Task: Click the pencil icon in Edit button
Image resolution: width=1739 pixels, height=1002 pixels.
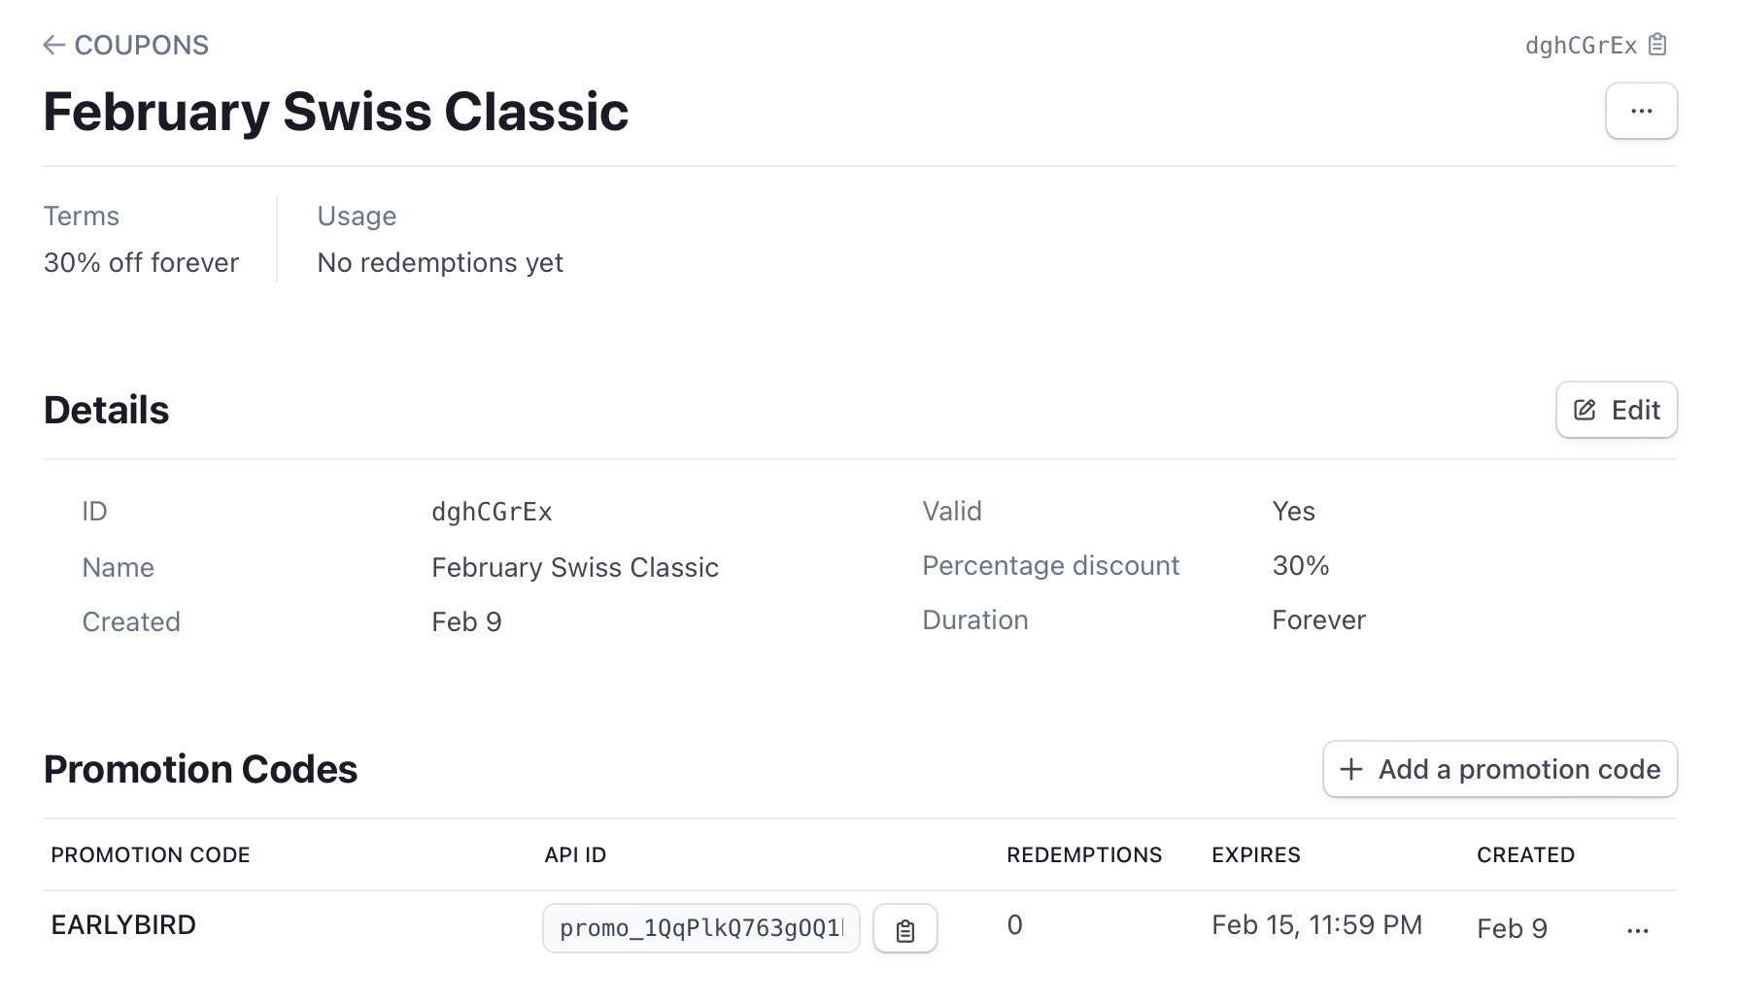Action: 1585,410
